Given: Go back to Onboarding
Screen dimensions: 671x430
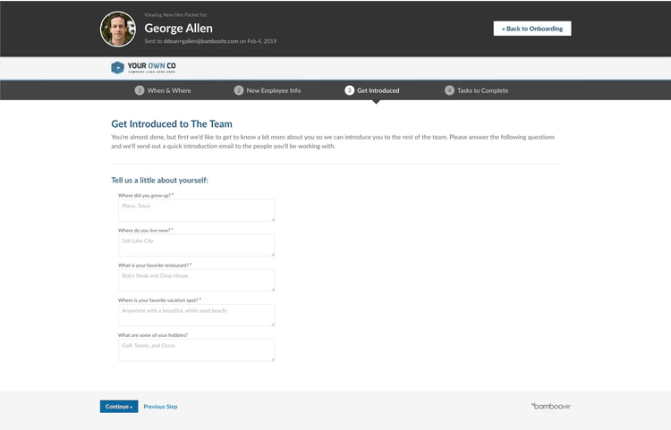Looking at the screenshot, I should pyautogui.click(x=531, y=29).
